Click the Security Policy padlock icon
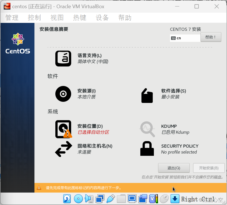The image size is (227, 205). tap(147, 148)
